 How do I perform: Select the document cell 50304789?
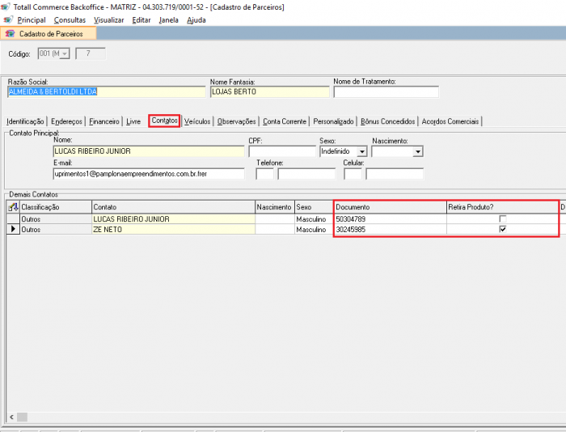click(390, 219)
